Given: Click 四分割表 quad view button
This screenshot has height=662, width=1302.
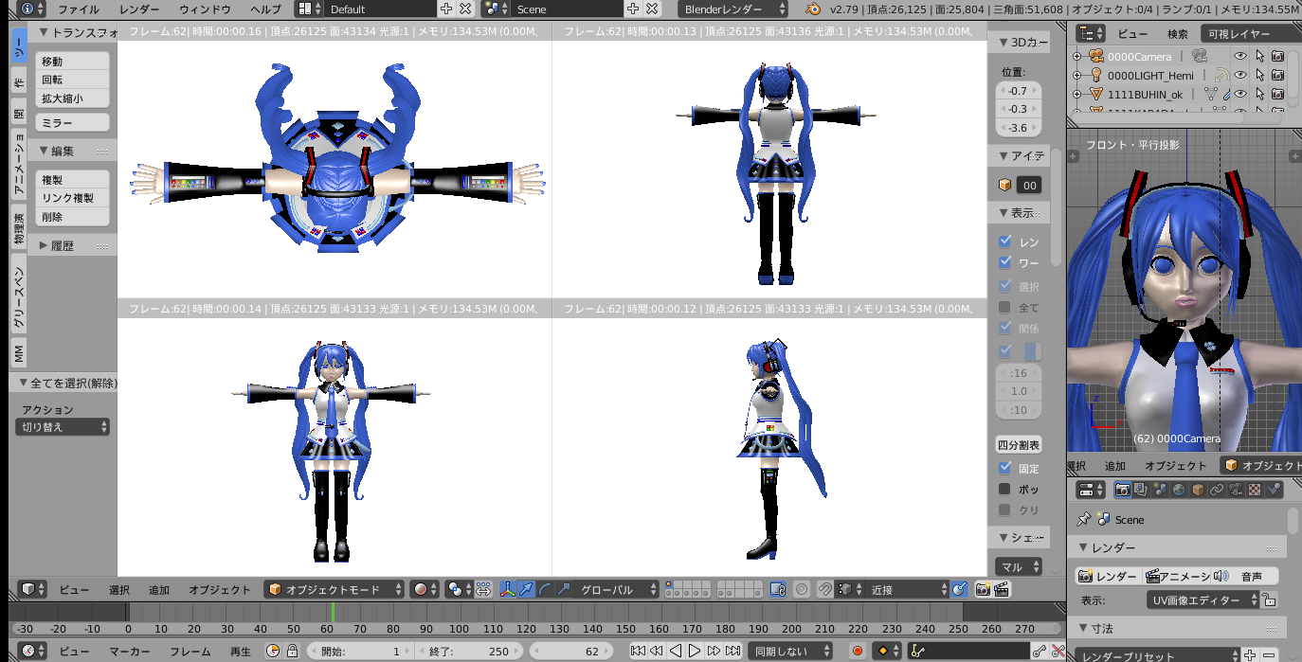Looking at the screenshot, I should click(1019, 444).
